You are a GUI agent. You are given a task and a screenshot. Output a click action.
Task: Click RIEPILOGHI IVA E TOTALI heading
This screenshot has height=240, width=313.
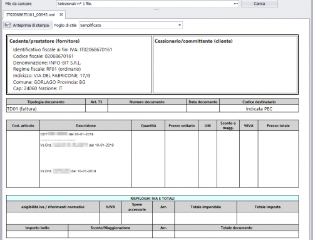tap(152, 199)
